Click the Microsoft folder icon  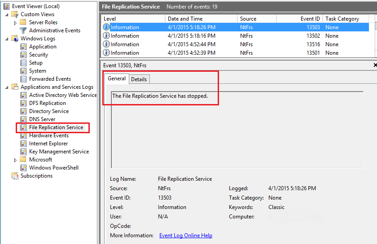coord(23,159)
